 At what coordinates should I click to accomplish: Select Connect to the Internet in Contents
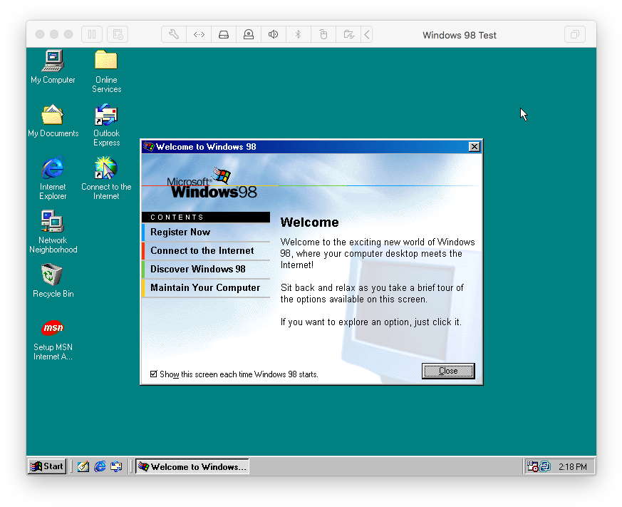[x=206, y=250]
